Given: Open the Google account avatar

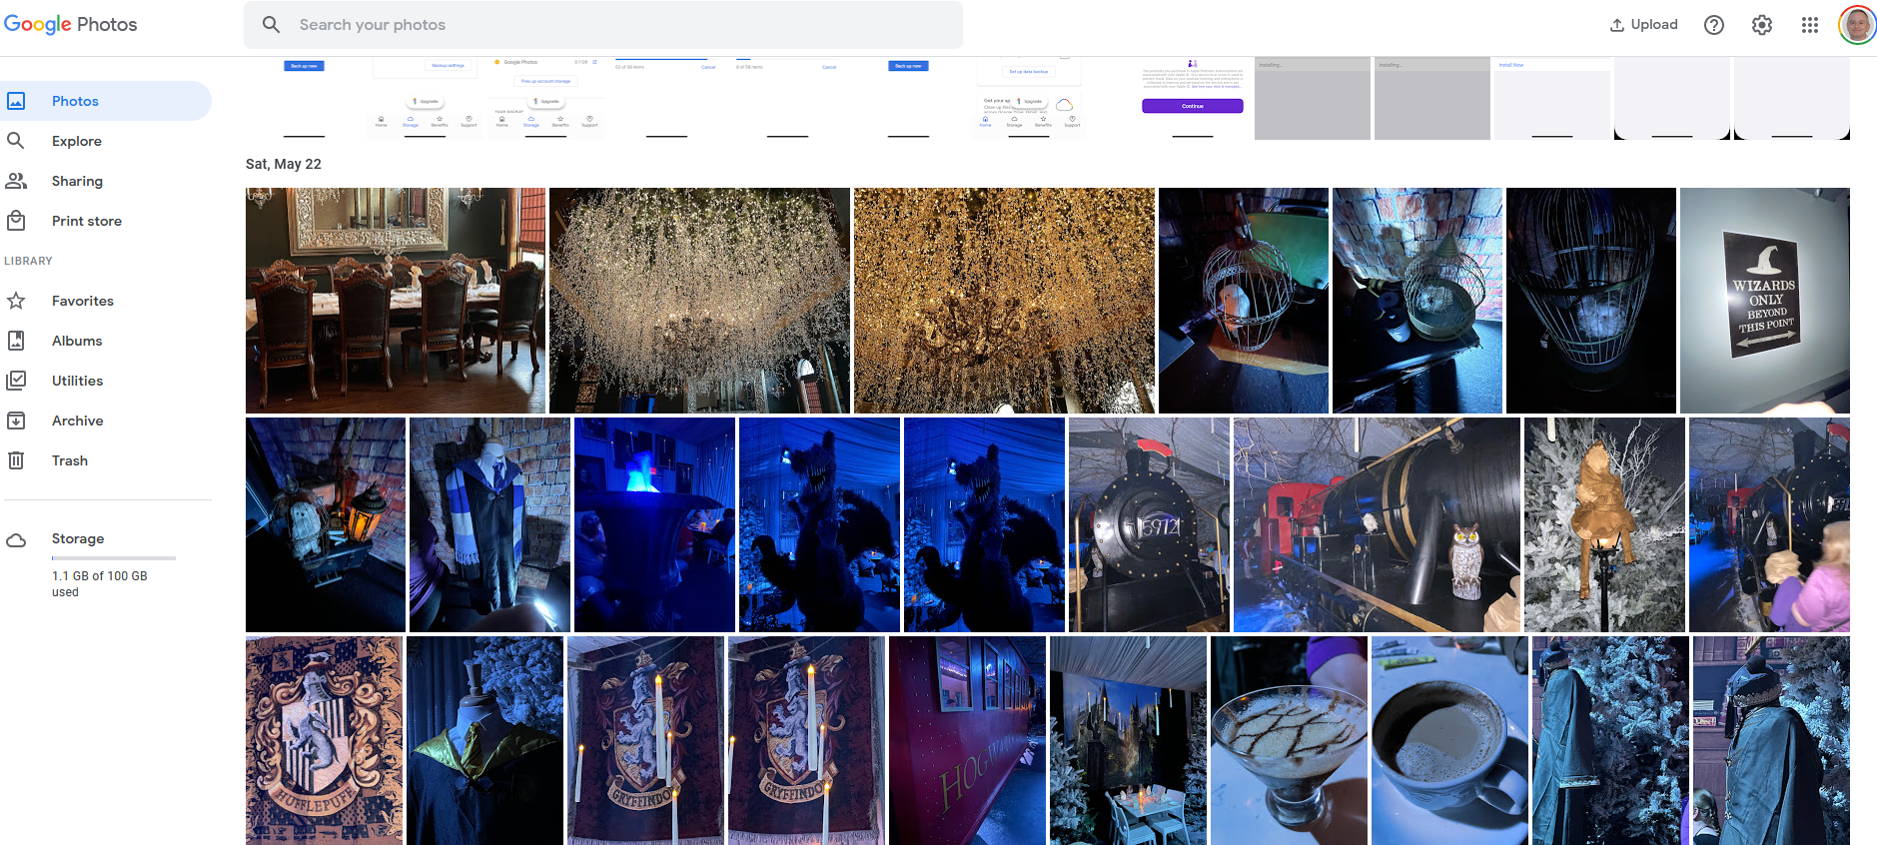Looking at the screenshot, I should point(1857,25).
